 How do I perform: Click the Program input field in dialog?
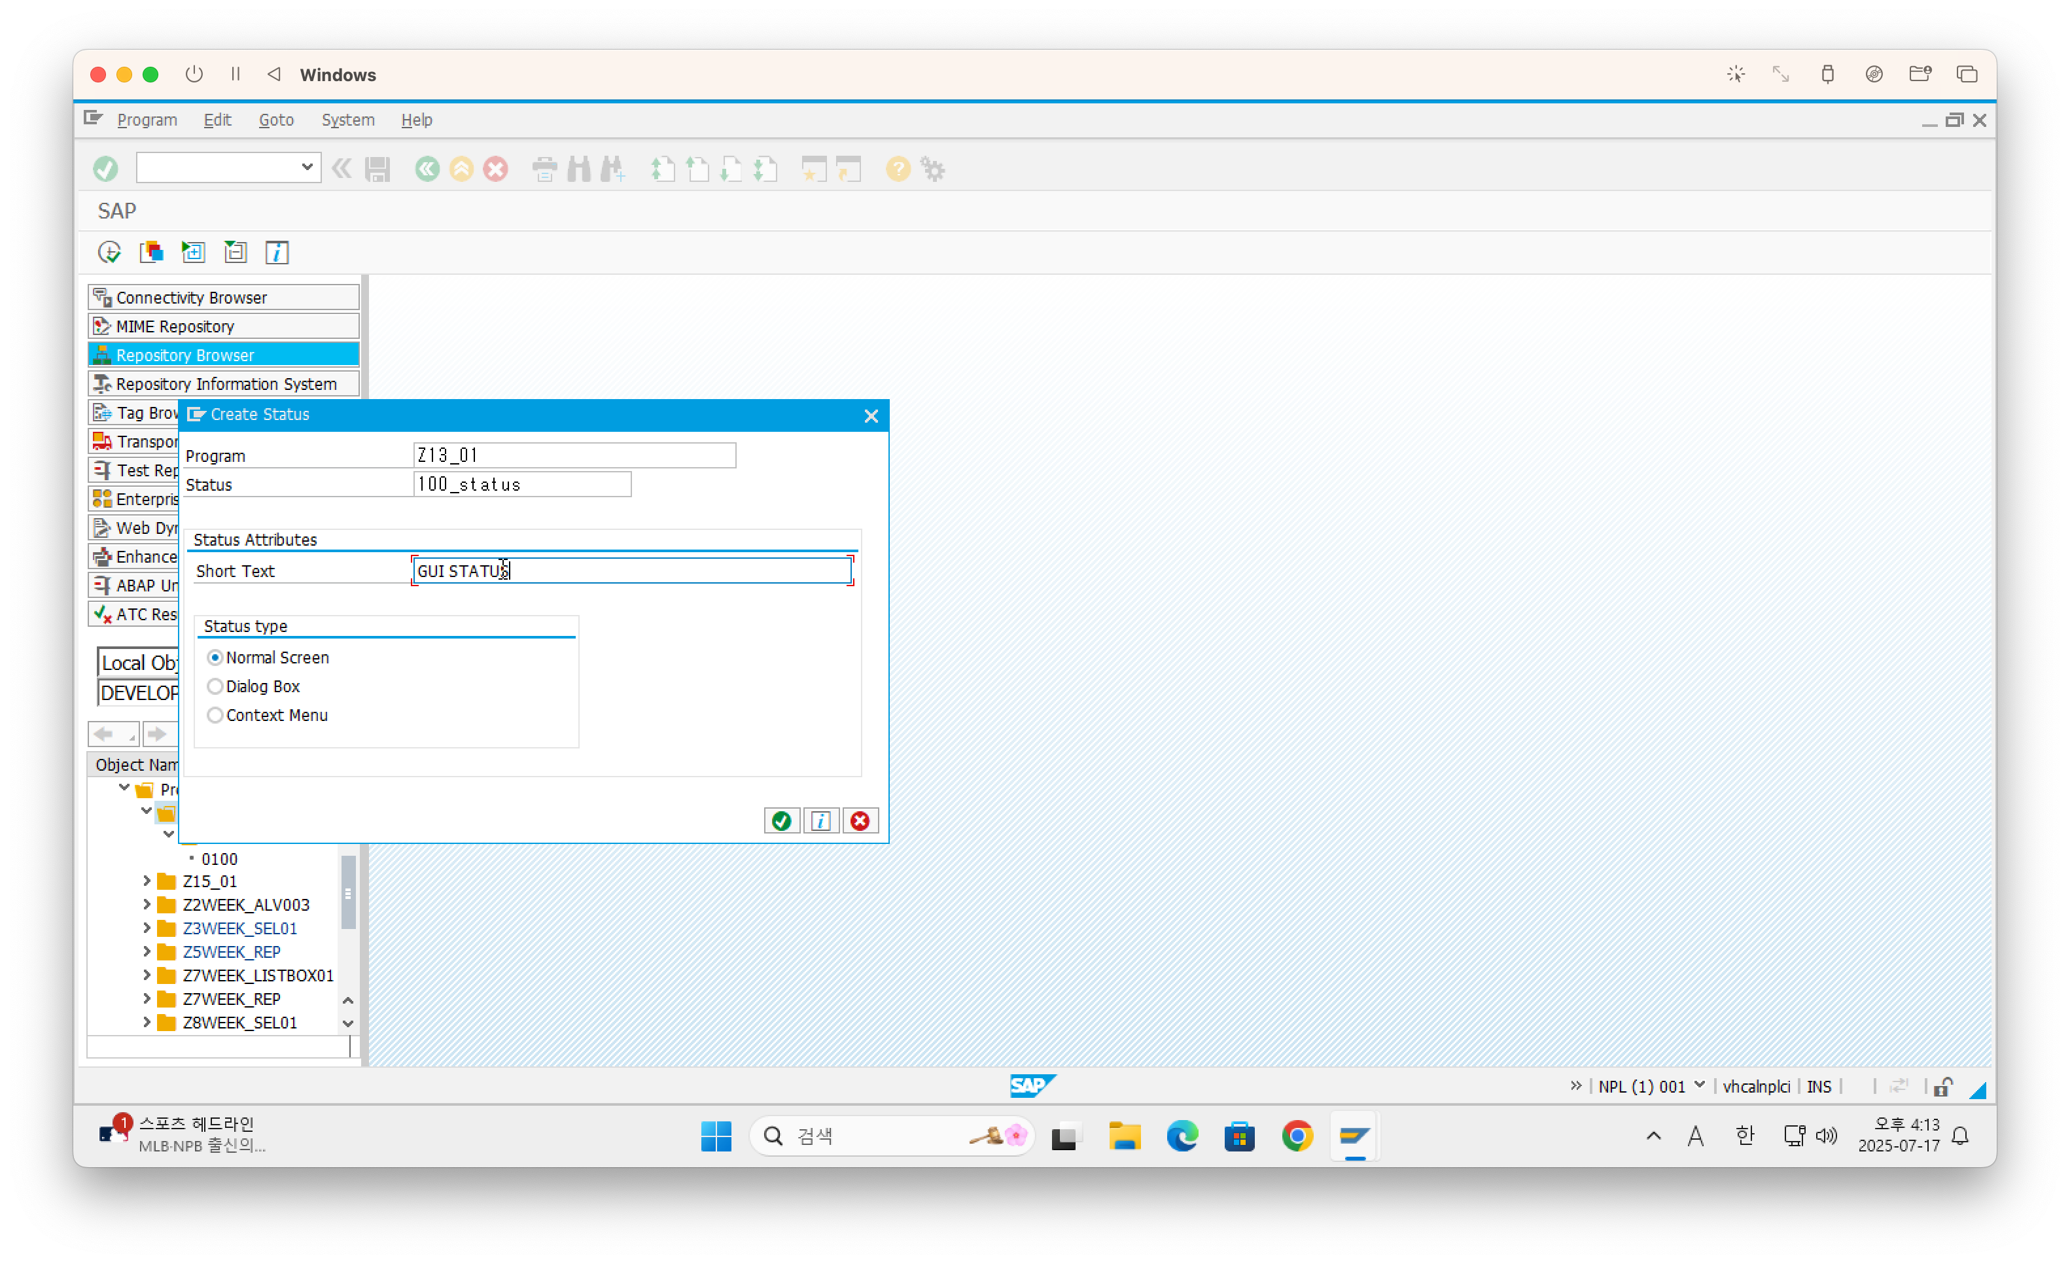(574, 455)
